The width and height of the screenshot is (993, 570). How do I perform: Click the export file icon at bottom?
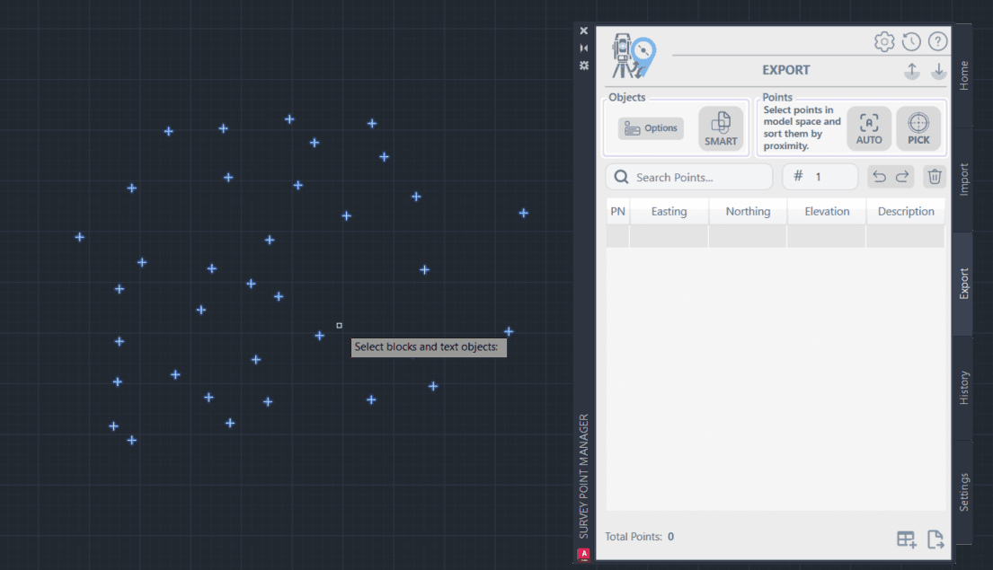935,539
